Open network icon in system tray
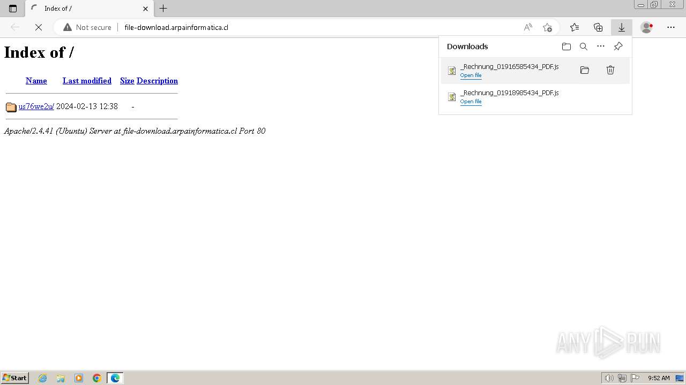Image resolution: width=686 pixels, height=385 pixels. coord(622,378)
